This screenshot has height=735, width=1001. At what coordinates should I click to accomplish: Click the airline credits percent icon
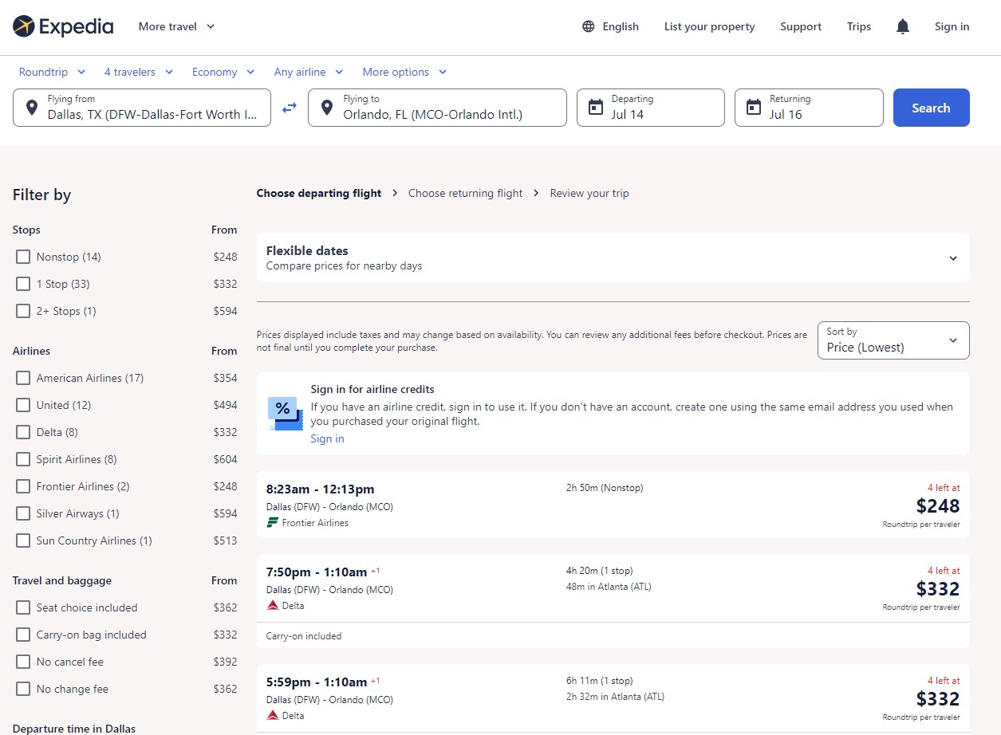285,413
